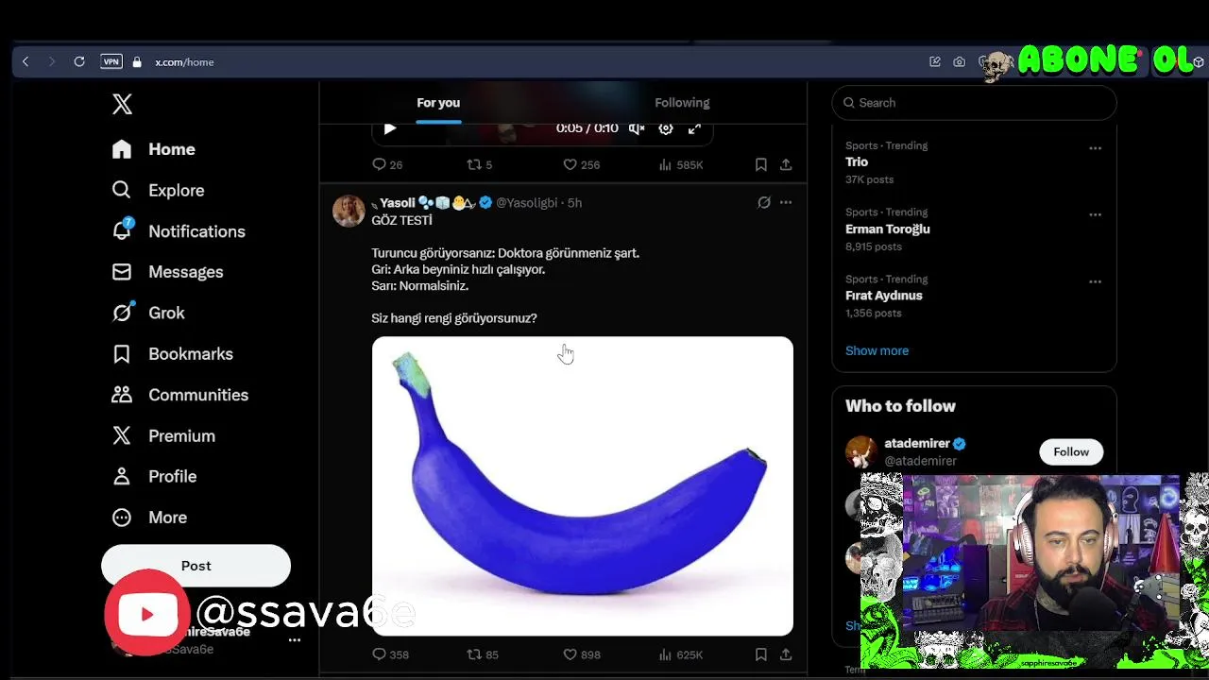This screenshot has height=680, width=1209.
Task: Switch to the Following tab
Action: click(x=682, y=103)
